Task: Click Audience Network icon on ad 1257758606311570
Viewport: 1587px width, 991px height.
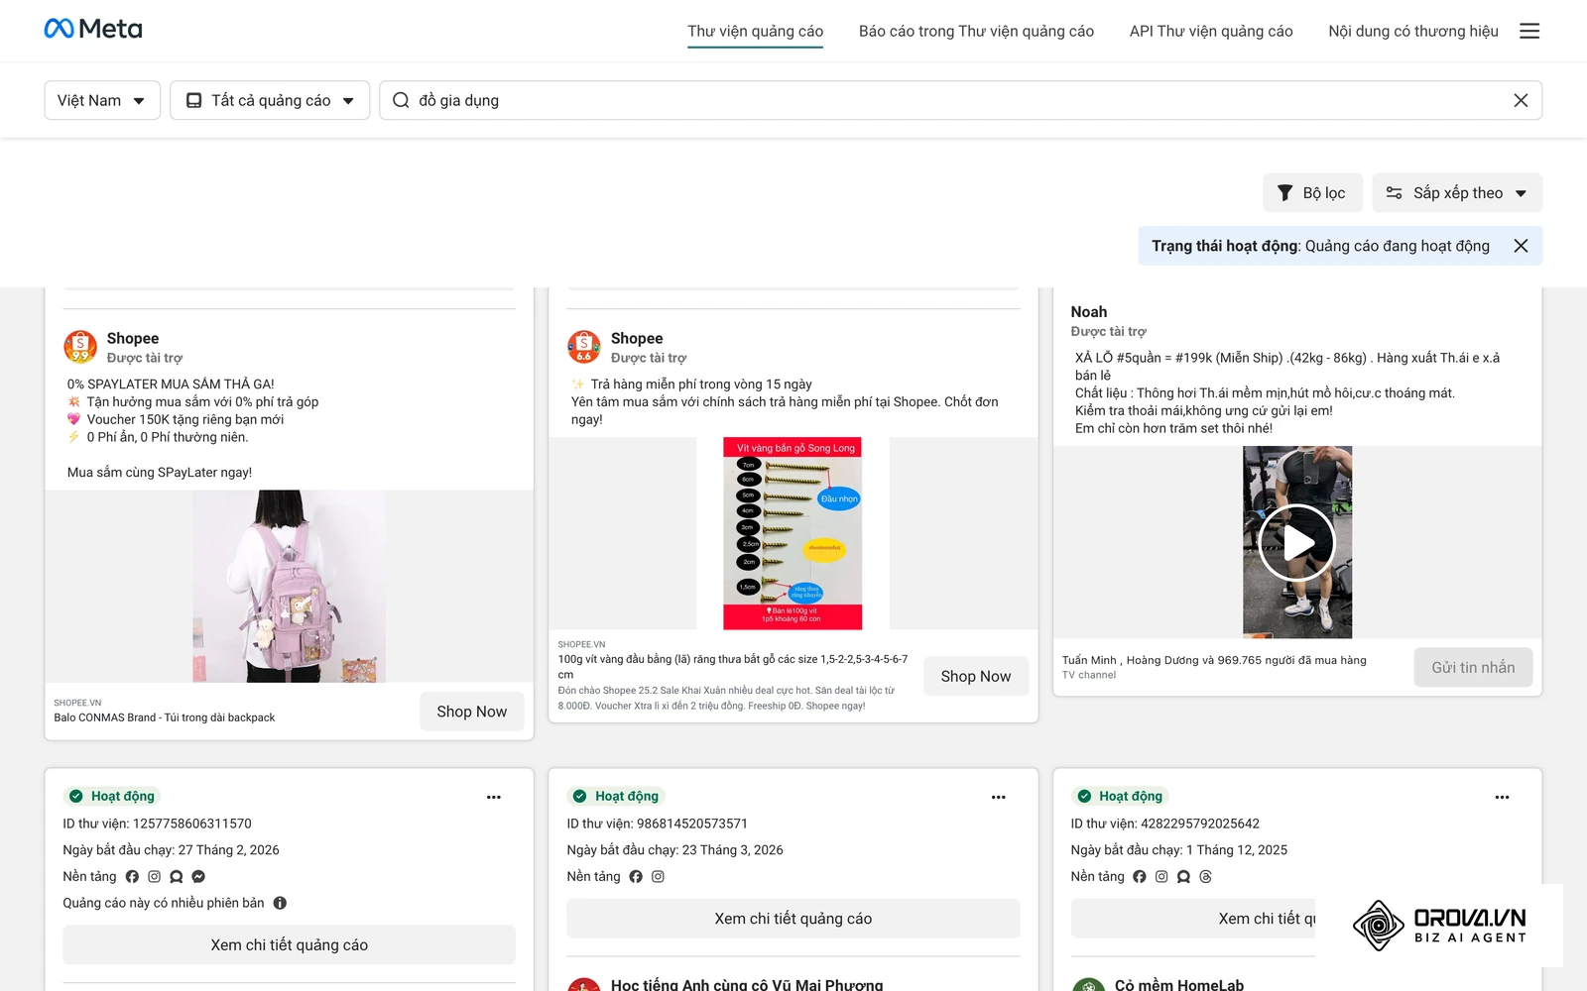Action: (177, 876)
